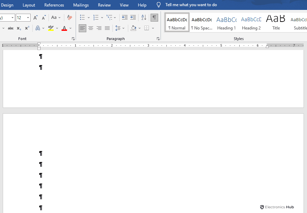Toggle strikethrough formatting
The width and height of the screenshot is (307, 213).
click(11, 28)
